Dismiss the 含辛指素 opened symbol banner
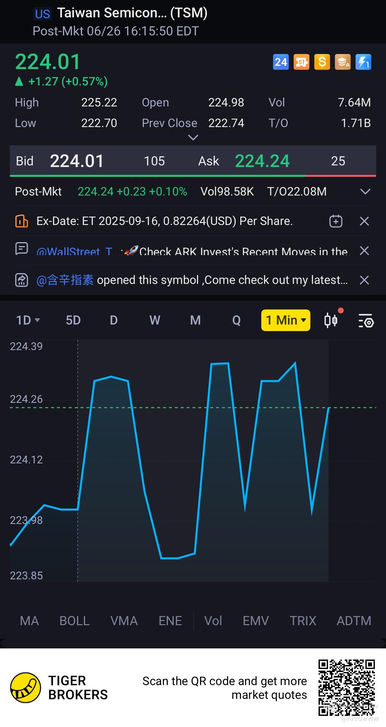The height and width of the screenshot is (727, 386). (x=364, y=280)
